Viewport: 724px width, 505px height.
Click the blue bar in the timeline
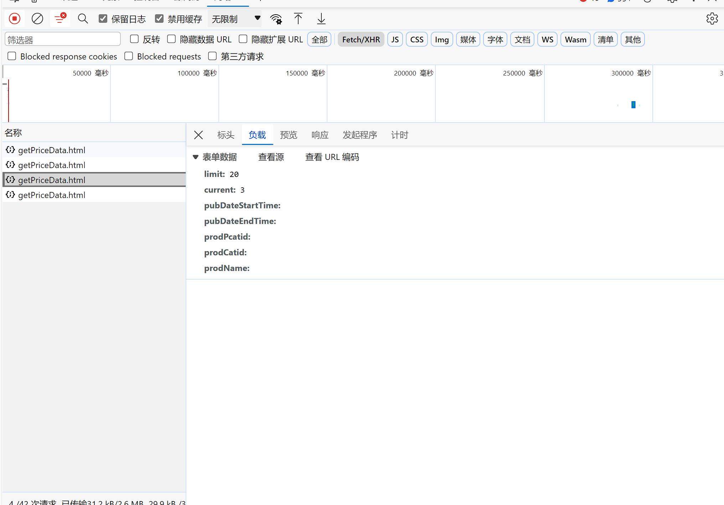tap(633, 105)
